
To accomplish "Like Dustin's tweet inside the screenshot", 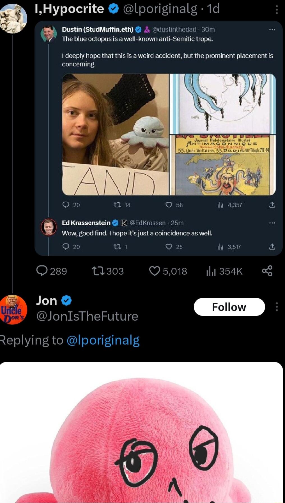I will [169, 205].
